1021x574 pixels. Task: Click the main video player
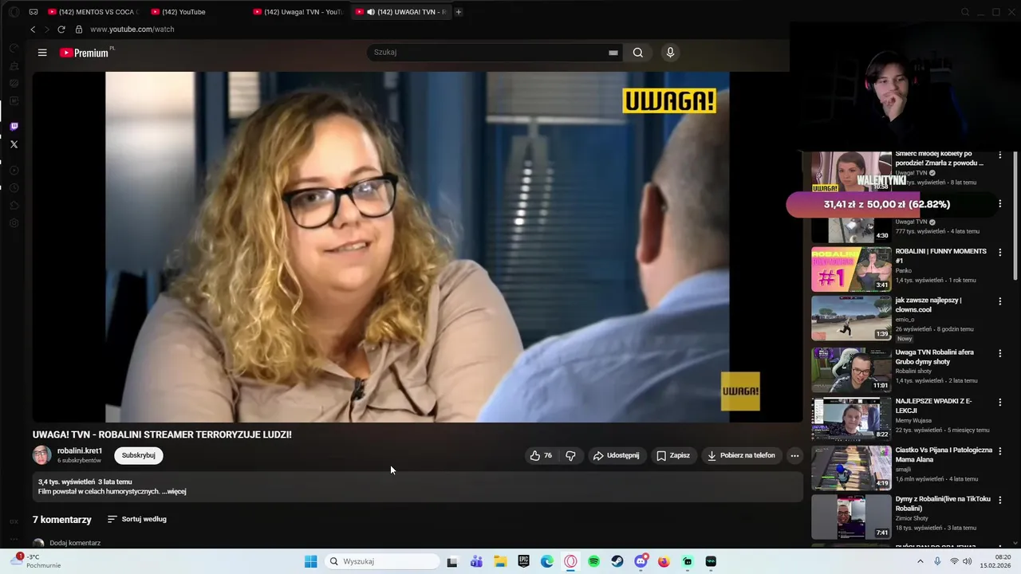[417, 247]
